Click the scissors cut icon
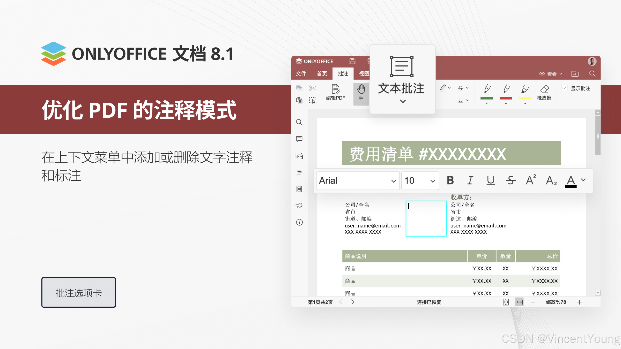The height and width of the screenshot is (349, 621). (x=313, y=88)
